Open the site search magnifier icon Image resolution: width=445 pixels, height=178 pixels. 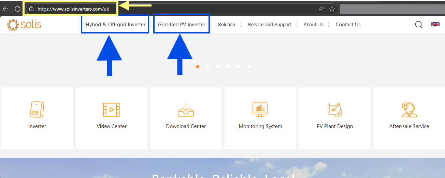click(419, 25)
